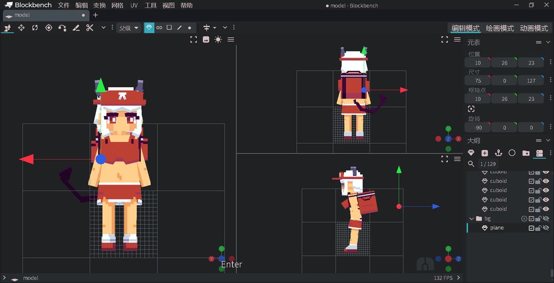Expand the tools chevron after scissors icon

[104, 28]
